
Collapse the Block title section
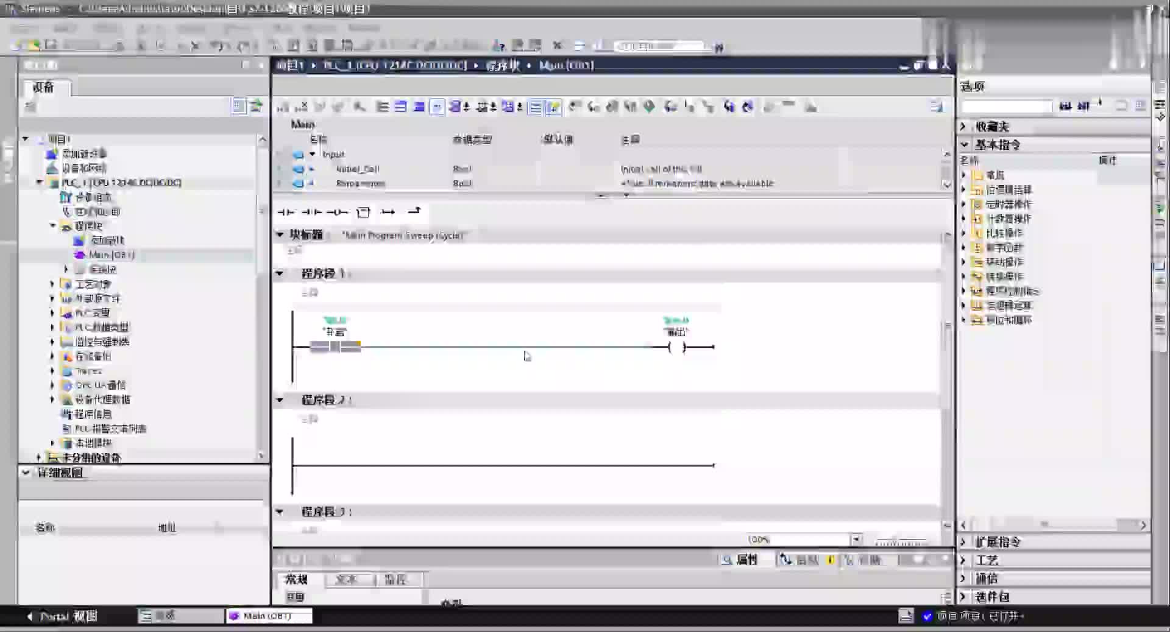coord(280,234)
